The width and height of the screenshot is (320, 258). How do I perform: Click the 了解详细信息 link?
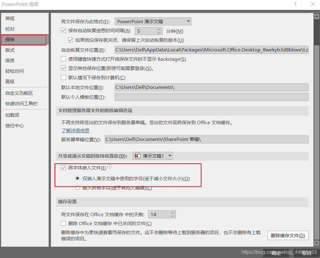(75, 131)
